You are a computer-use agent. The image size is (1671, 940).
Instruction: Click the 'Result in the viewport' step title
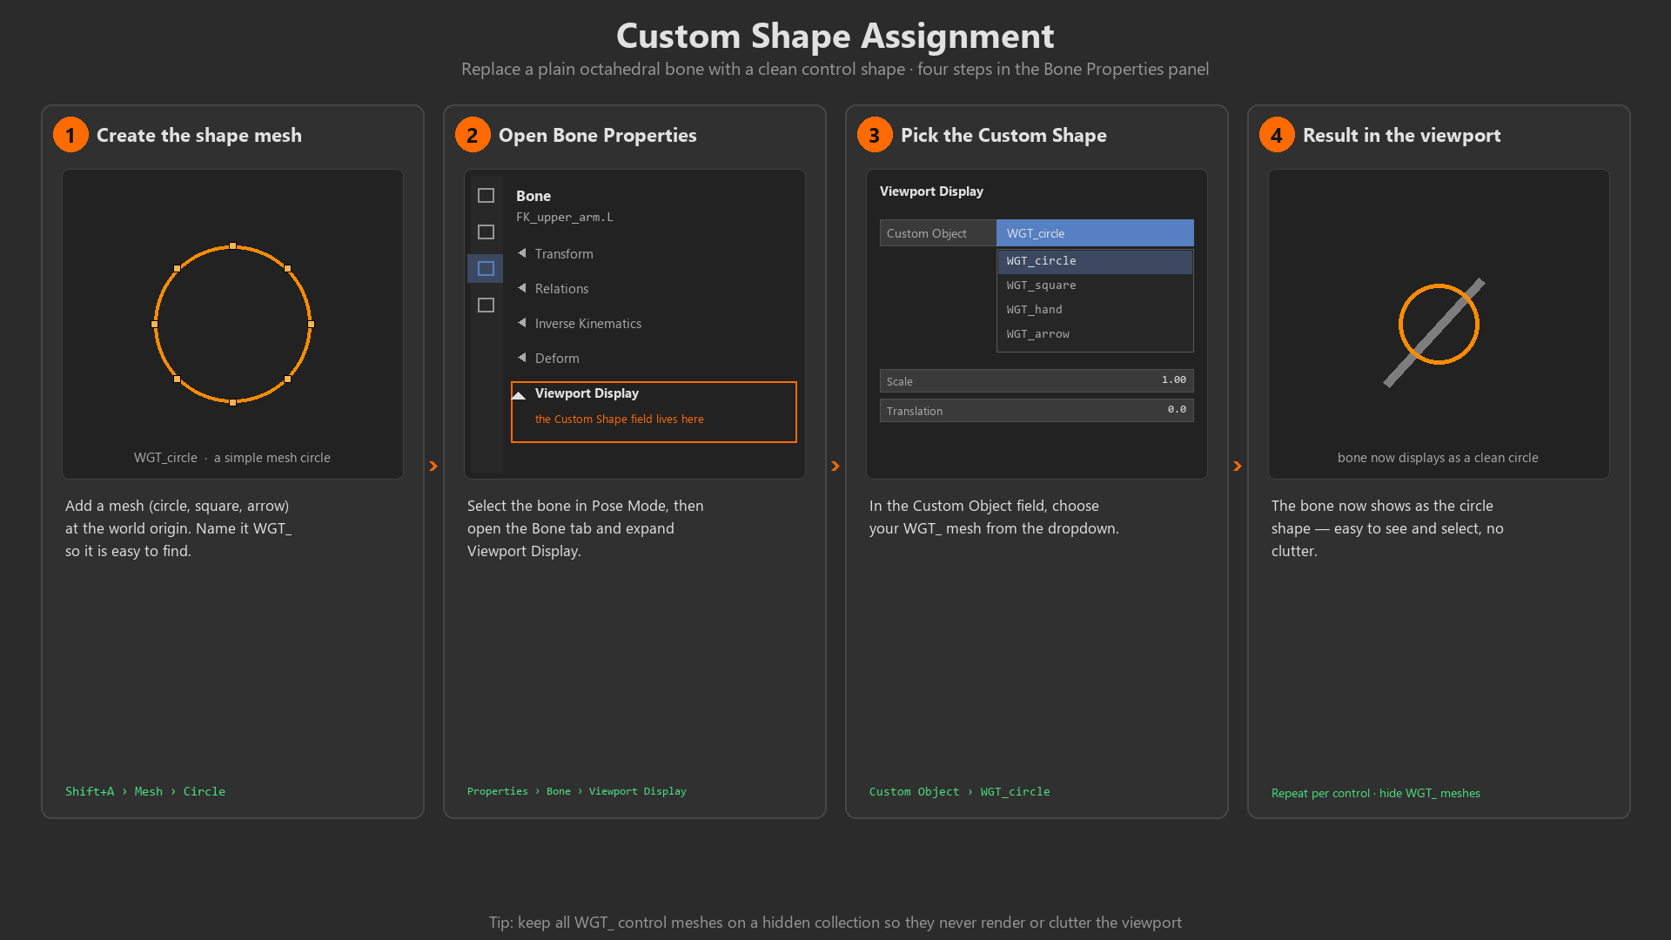point(1401,136)
